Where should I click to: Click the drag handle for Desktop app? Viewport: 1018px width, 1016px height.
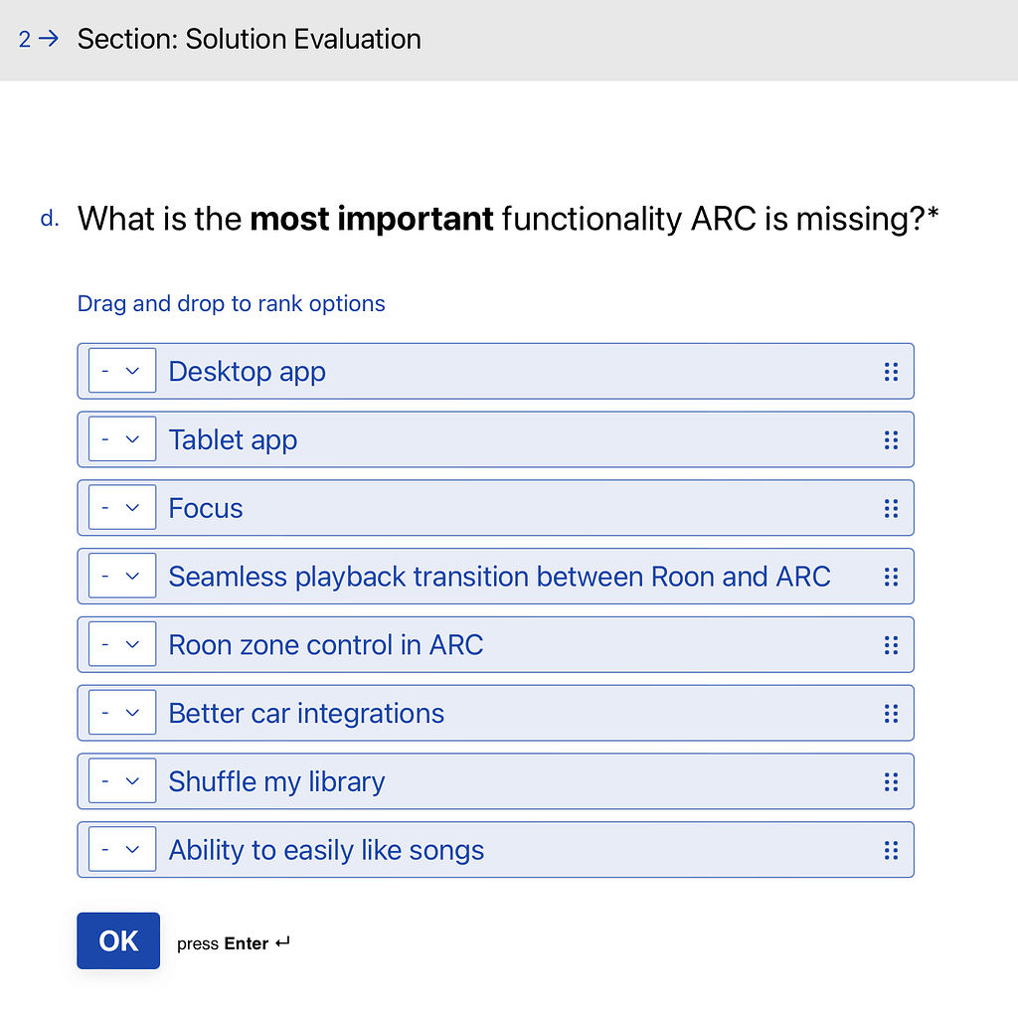pos(891,371)
